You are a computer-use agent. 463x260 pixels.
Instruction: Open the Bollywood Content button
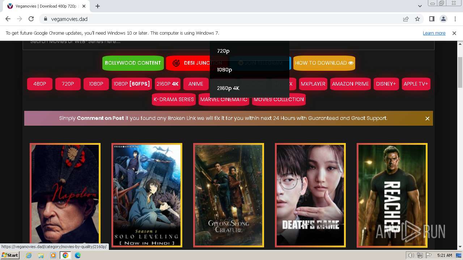[x=133, y=63]
